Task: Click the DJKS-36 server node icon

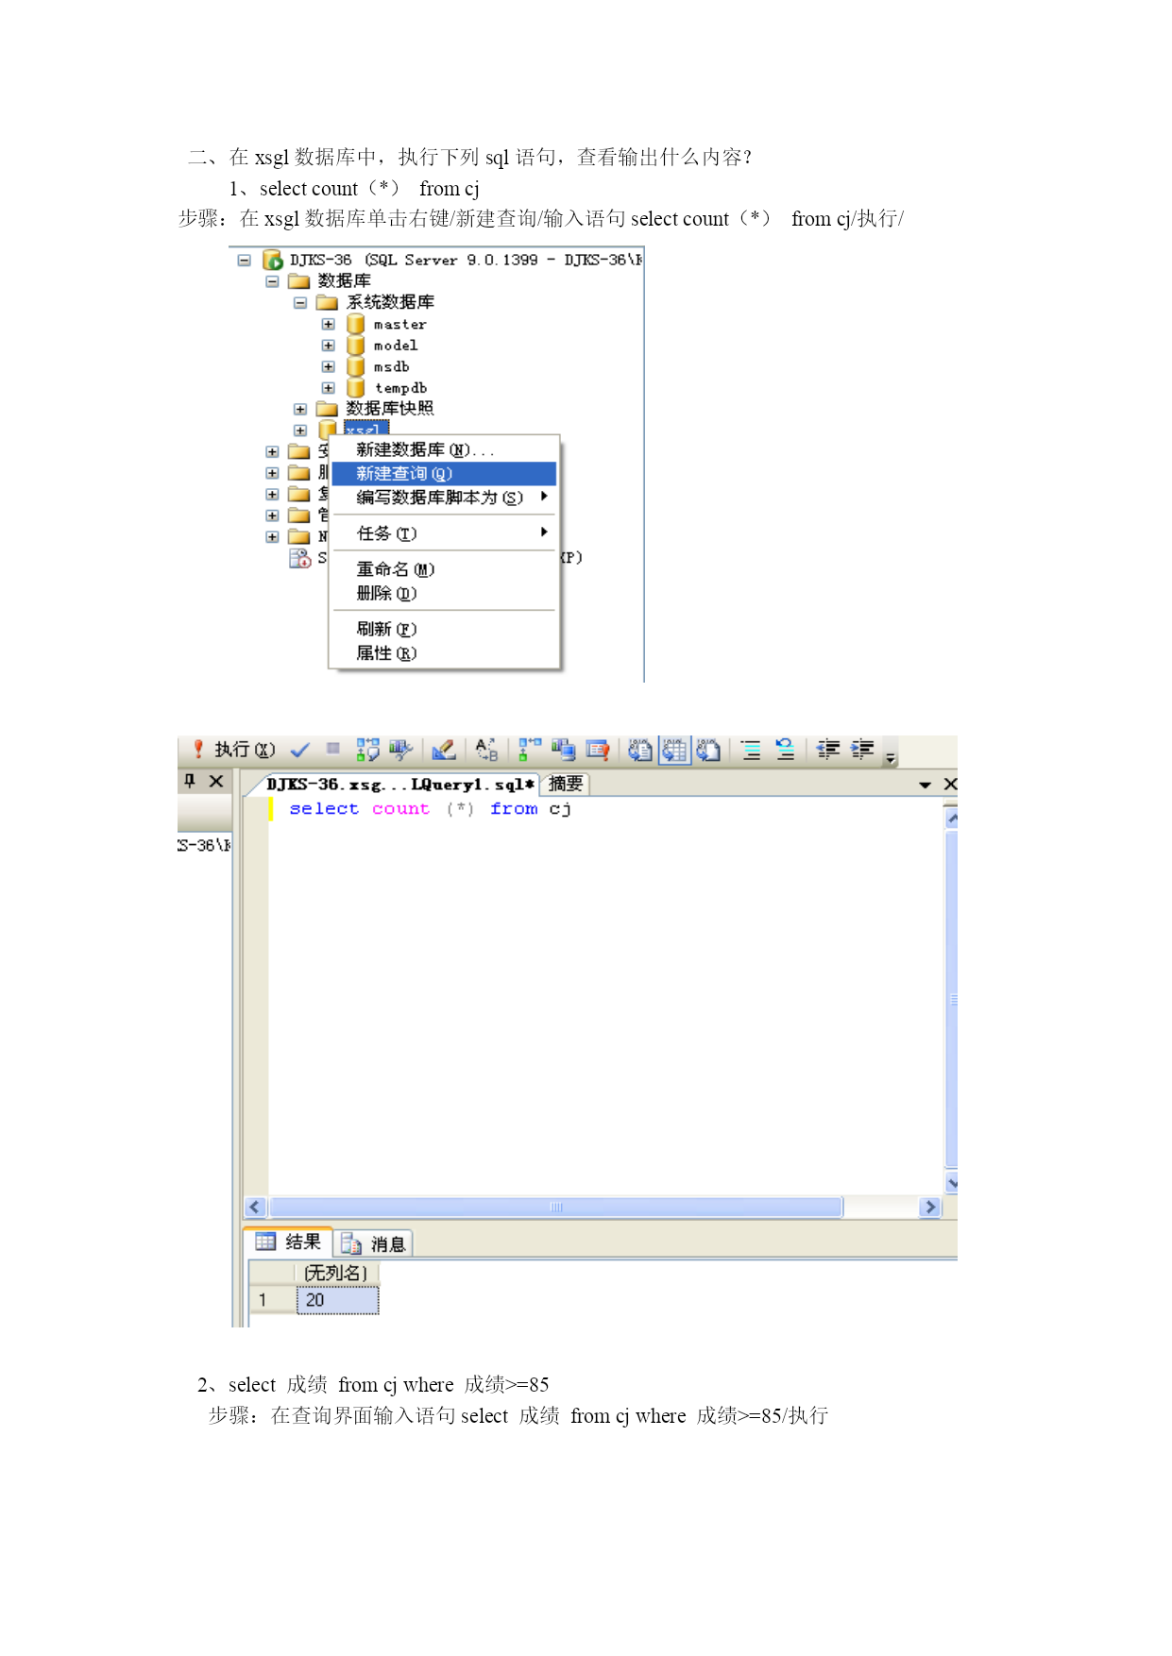Action: coord(272,260)
